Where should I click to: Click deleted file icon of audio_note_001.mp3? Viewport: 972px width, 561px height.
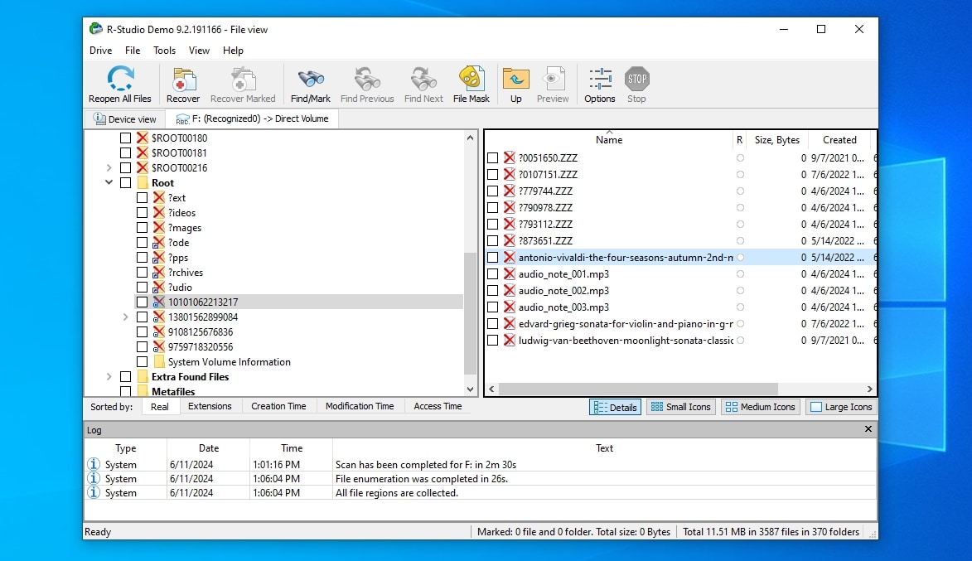[510, 274]
